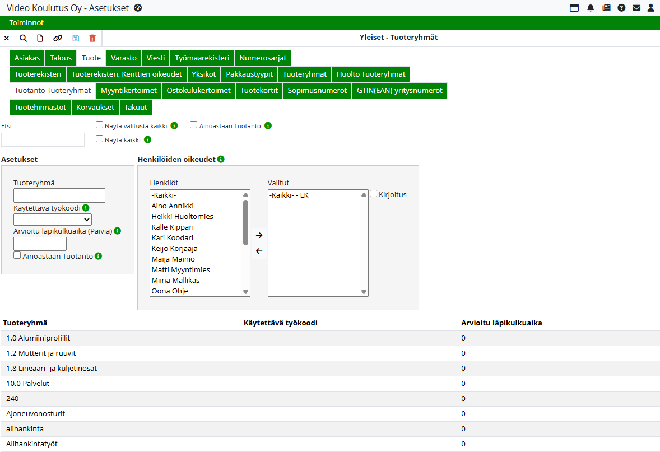Click the left arrow to remove person
Screen dimensions: 660x452
[x=259, y=251]
